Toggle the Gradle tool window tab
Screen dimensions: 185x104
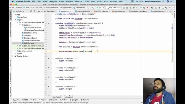tap(174, 14)
